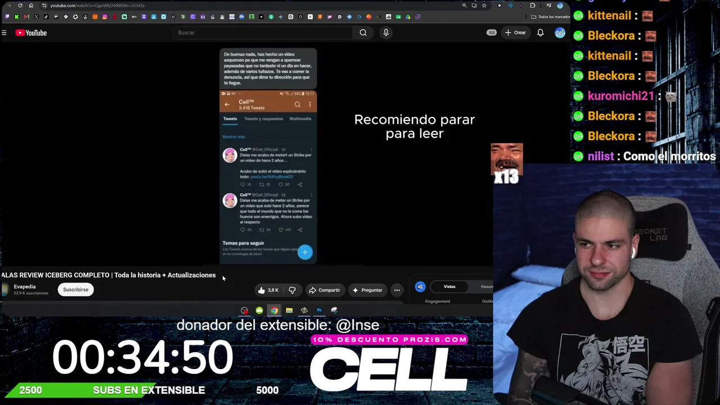Click the Preguntar button
Image resolution: width=720 pixels, height=405 pixels.
coord(367,290)
